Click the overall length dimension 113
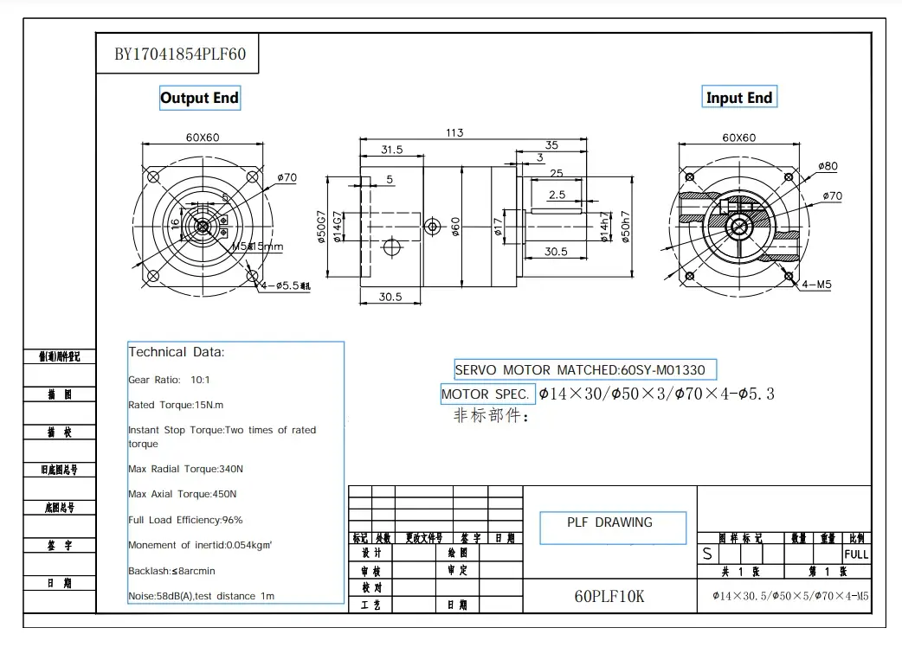 [454, 132]
